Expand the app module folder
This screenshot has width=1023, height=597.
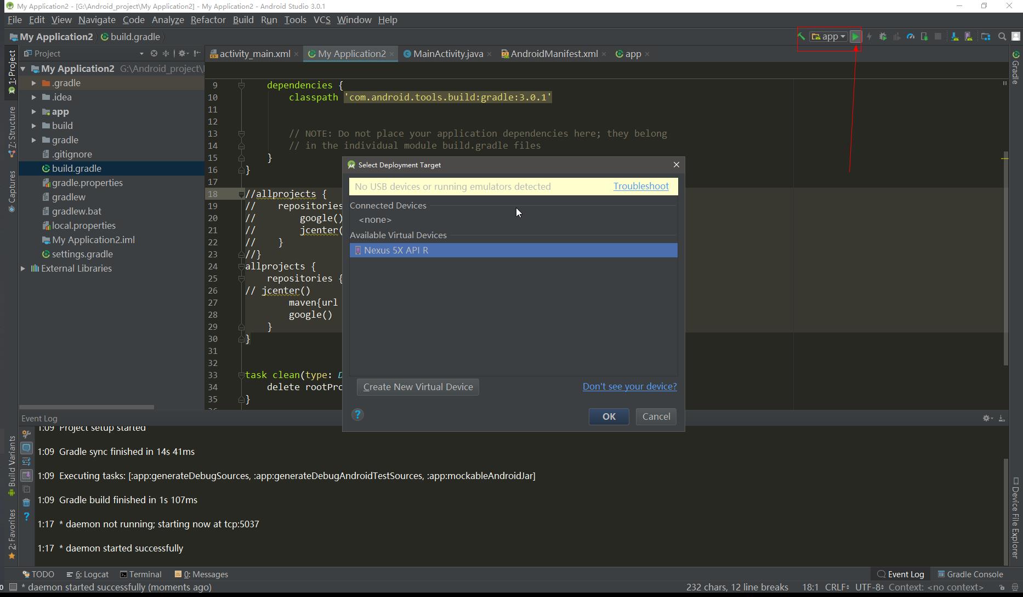pos(34,111)
